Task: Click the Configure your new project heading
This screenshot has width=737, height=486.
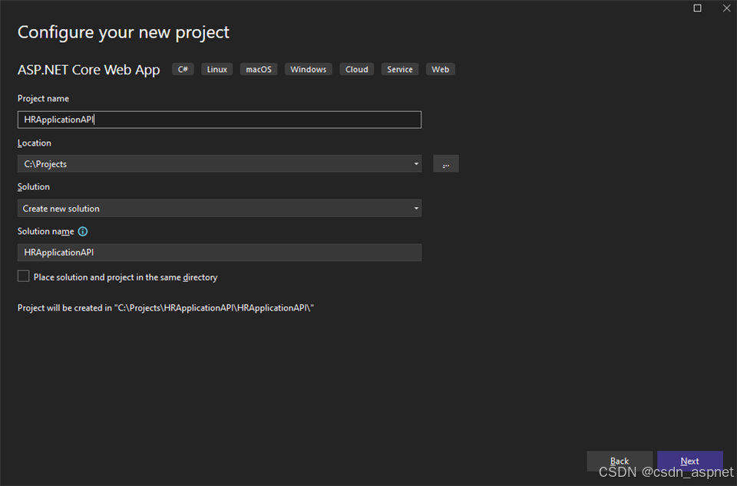Action: coord(124,32)
